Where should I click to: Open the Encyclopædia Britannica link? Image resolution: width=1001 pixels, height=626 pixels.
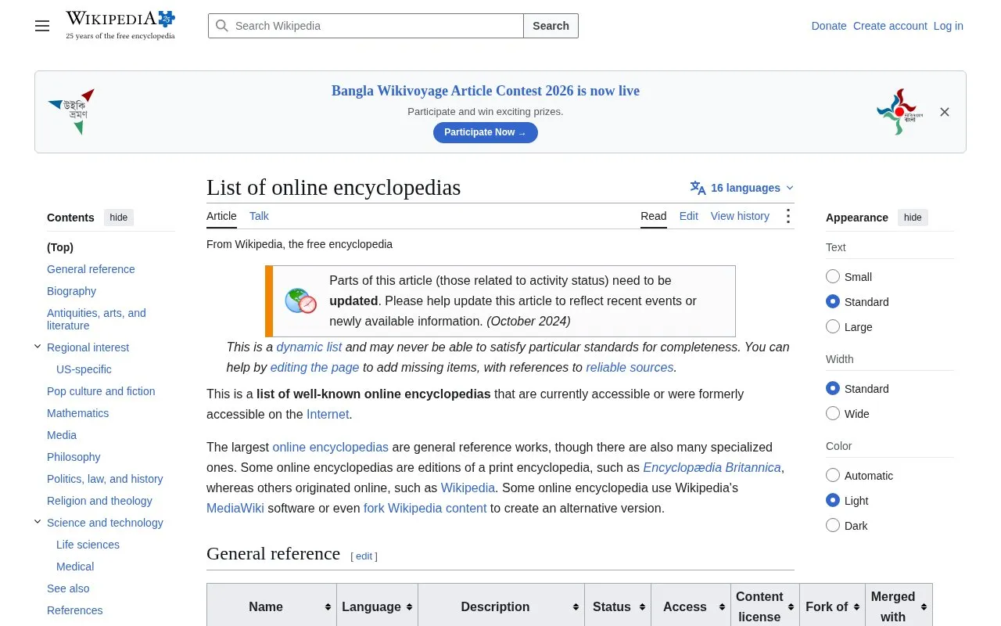point(712,467)
